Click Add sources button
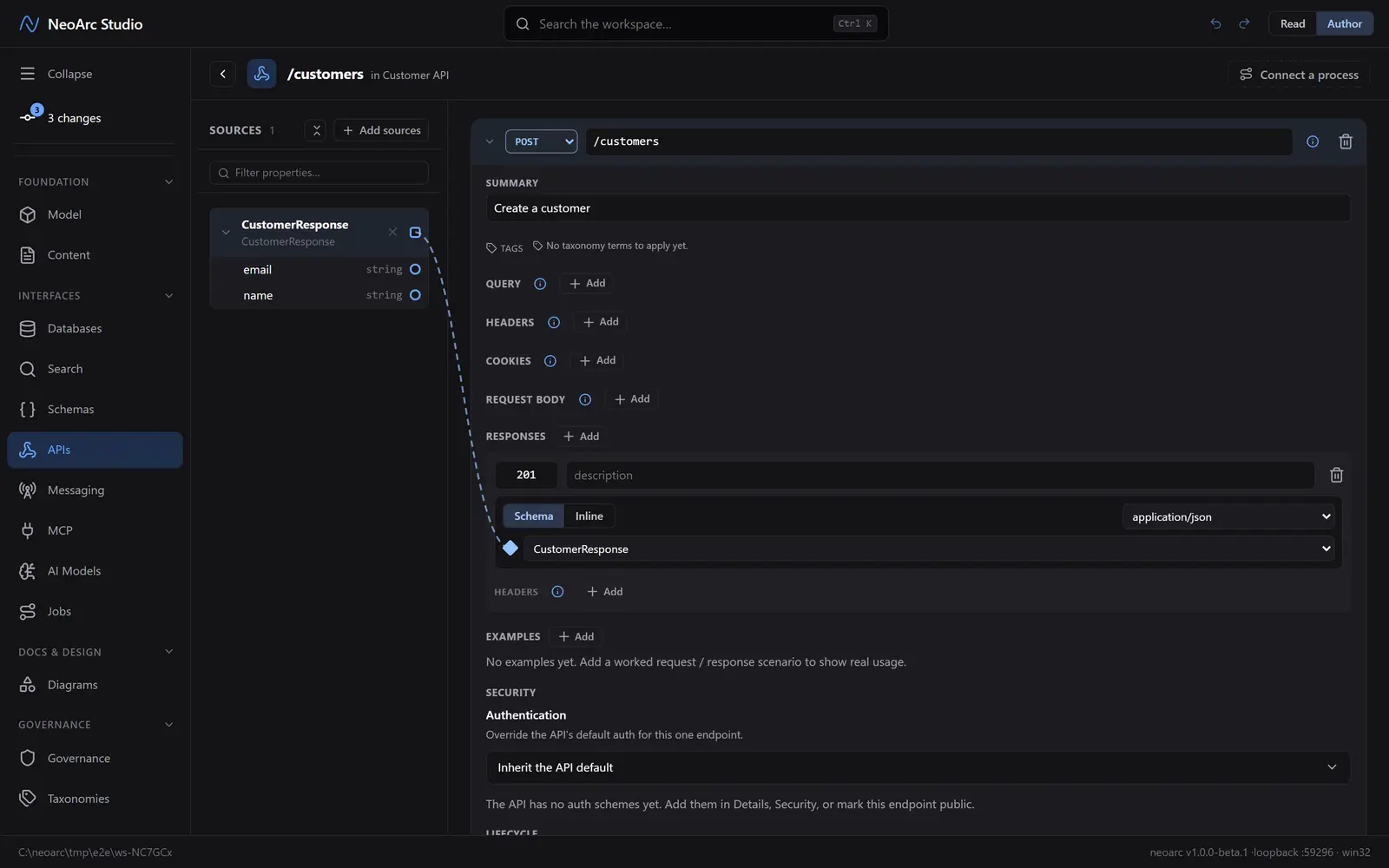Viewport: 1389px width, 868px height. 381,130
